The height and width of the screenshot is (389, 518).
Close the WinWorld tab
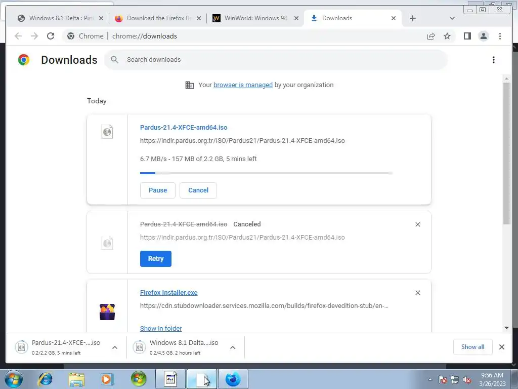pyautogui.click(x=296, y=18)
